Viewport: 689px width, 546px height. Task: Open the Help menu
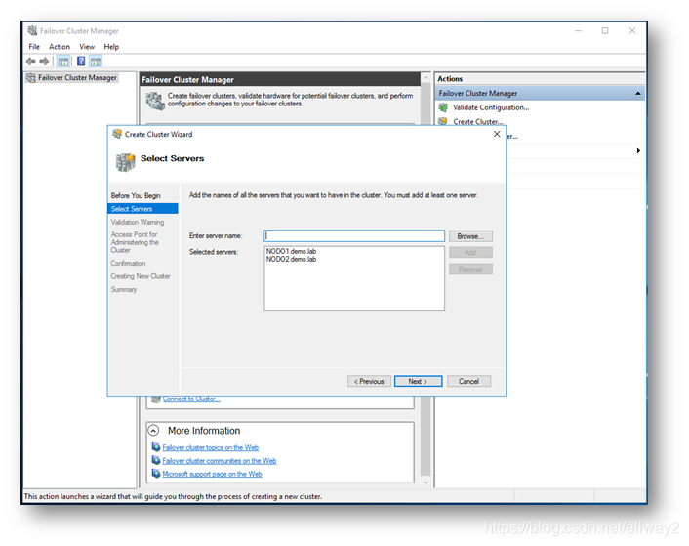point(111,47)
